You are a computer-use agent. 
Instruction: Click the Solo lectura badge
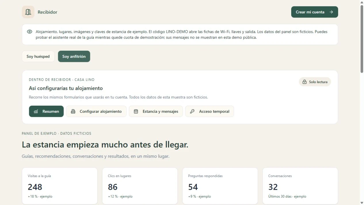315,82
